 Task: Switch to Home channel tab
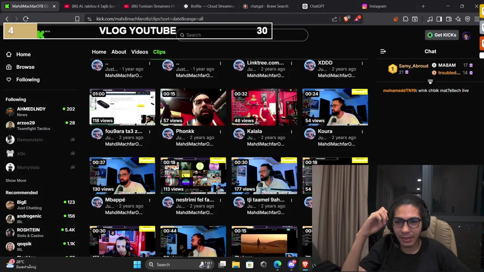[99, 52]
